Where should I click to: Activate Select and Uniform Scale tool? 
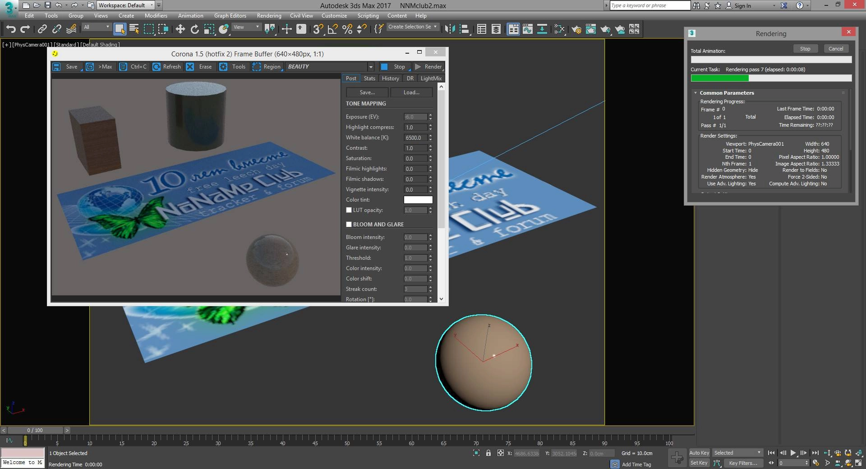pyautogui.click(x=209, y=29)
